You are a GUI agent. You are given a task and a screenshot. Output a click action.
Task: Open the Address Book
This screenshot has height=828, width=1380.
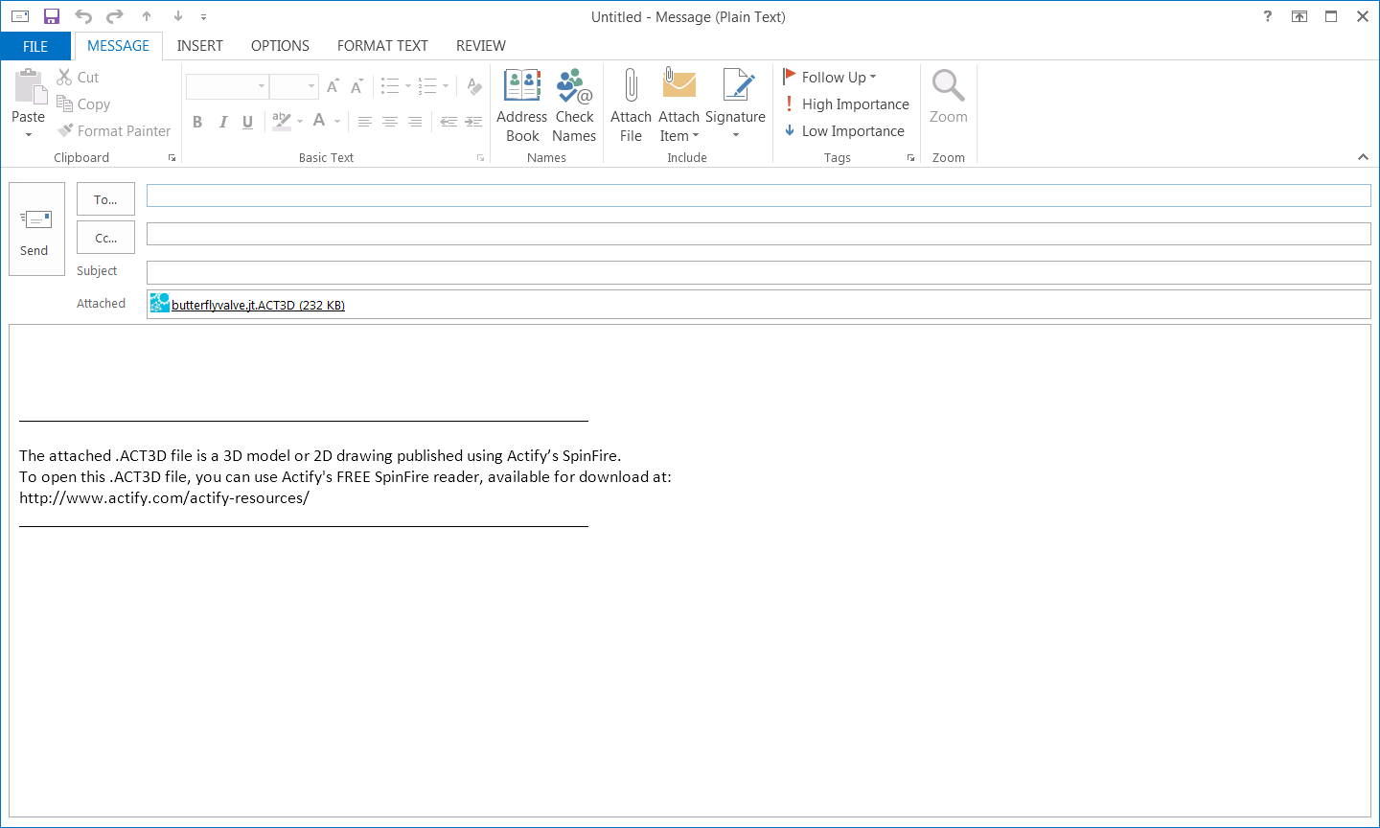coord(522,86)
